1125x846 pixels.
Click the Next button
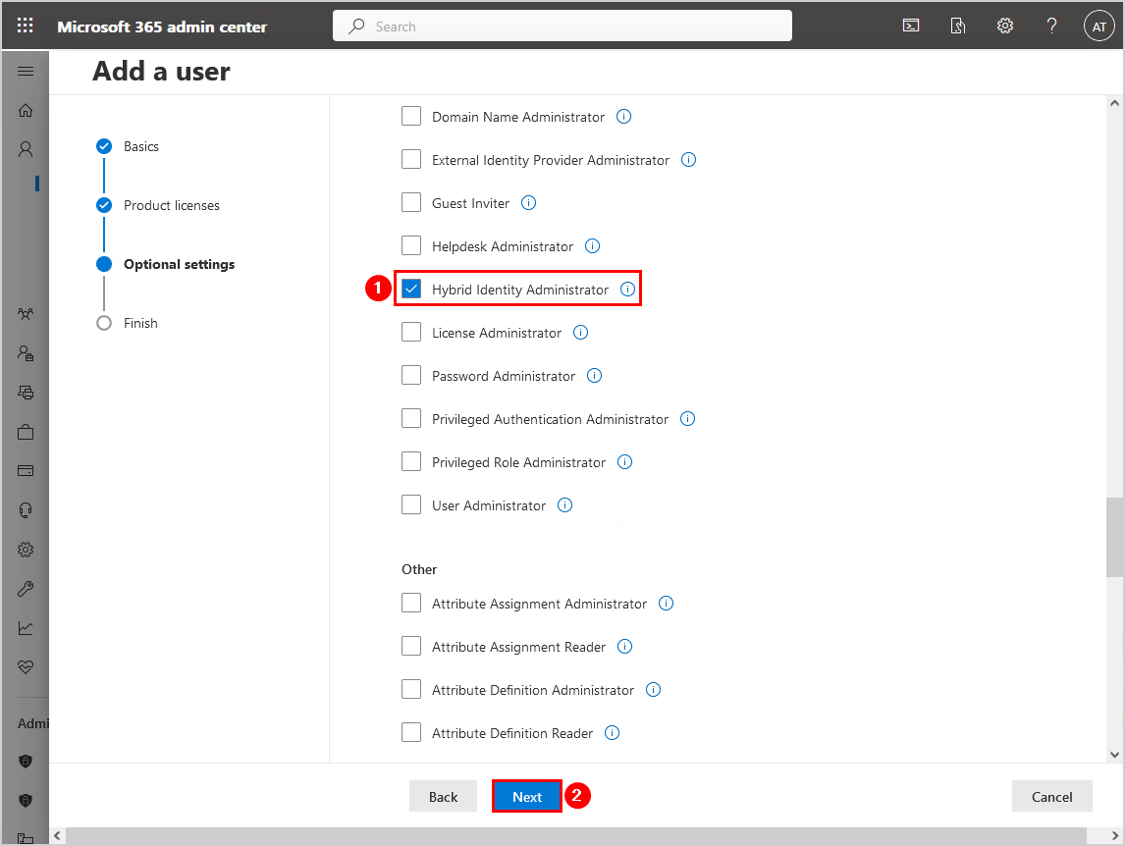526,796
